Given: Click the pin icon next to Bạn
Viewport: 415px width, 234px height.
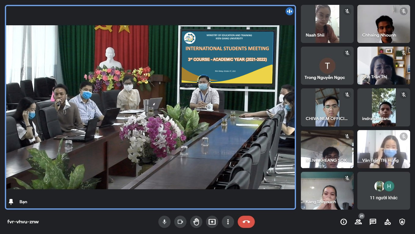Looking at the screenshot, I should 11,202.
